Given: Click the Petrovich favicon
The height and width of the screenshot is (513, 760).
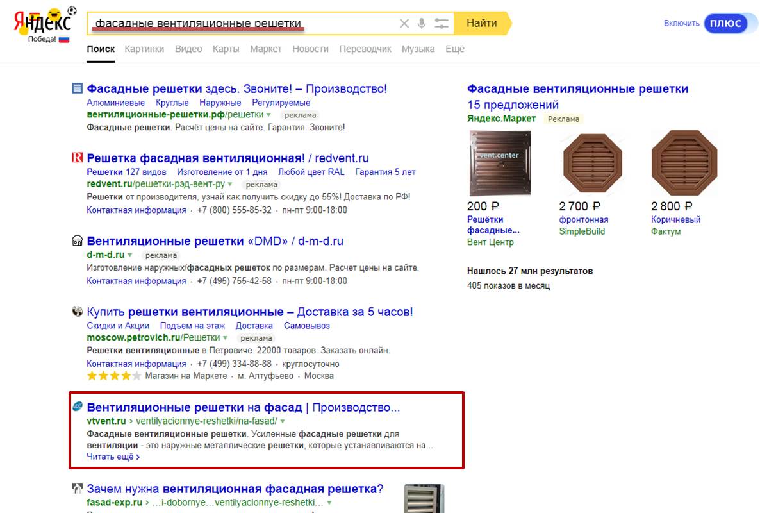Looking at the screenshot, I should click(x=77, y=311).
